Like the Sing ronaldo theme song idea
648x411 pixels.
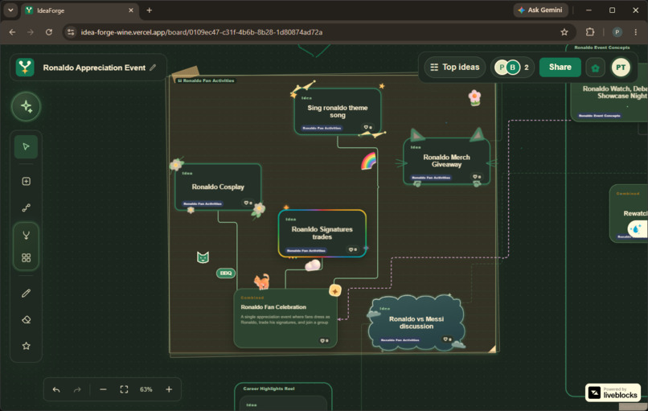(367, 127)
